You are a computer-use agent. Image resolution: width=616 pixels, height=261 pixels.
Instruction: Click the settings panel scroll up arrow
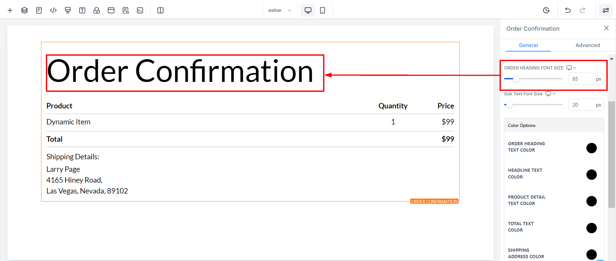coord(612,59)
